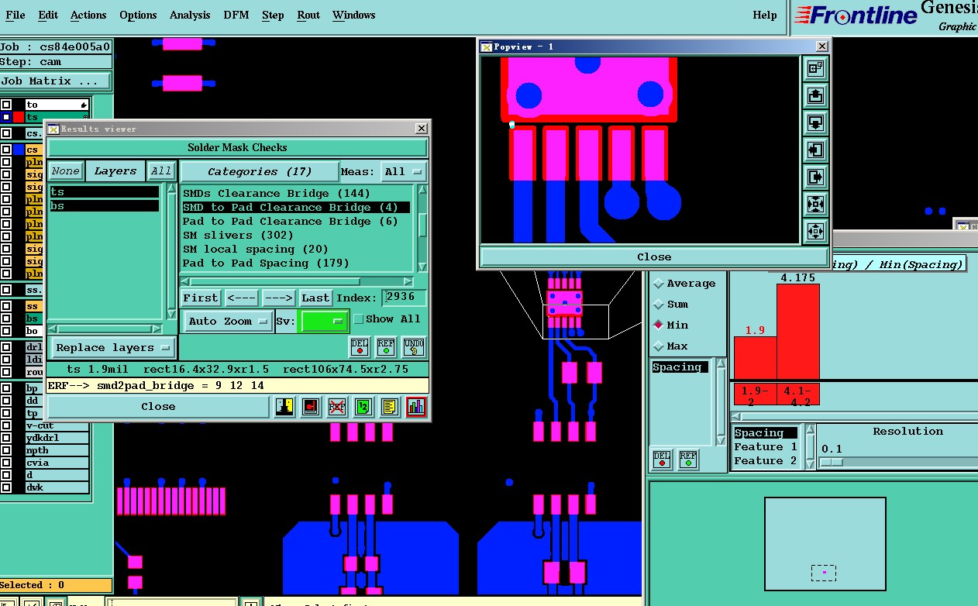The height and width of the screenshot is (606, 978).
Task: Open the Edit menu
Action: point(48,15)
